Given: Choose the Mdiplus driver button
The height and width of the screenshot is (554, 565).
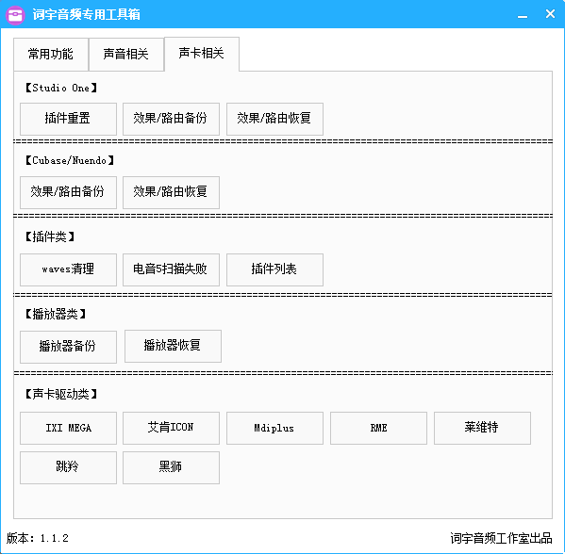Looking at the screenshot, I should [274, 428].
